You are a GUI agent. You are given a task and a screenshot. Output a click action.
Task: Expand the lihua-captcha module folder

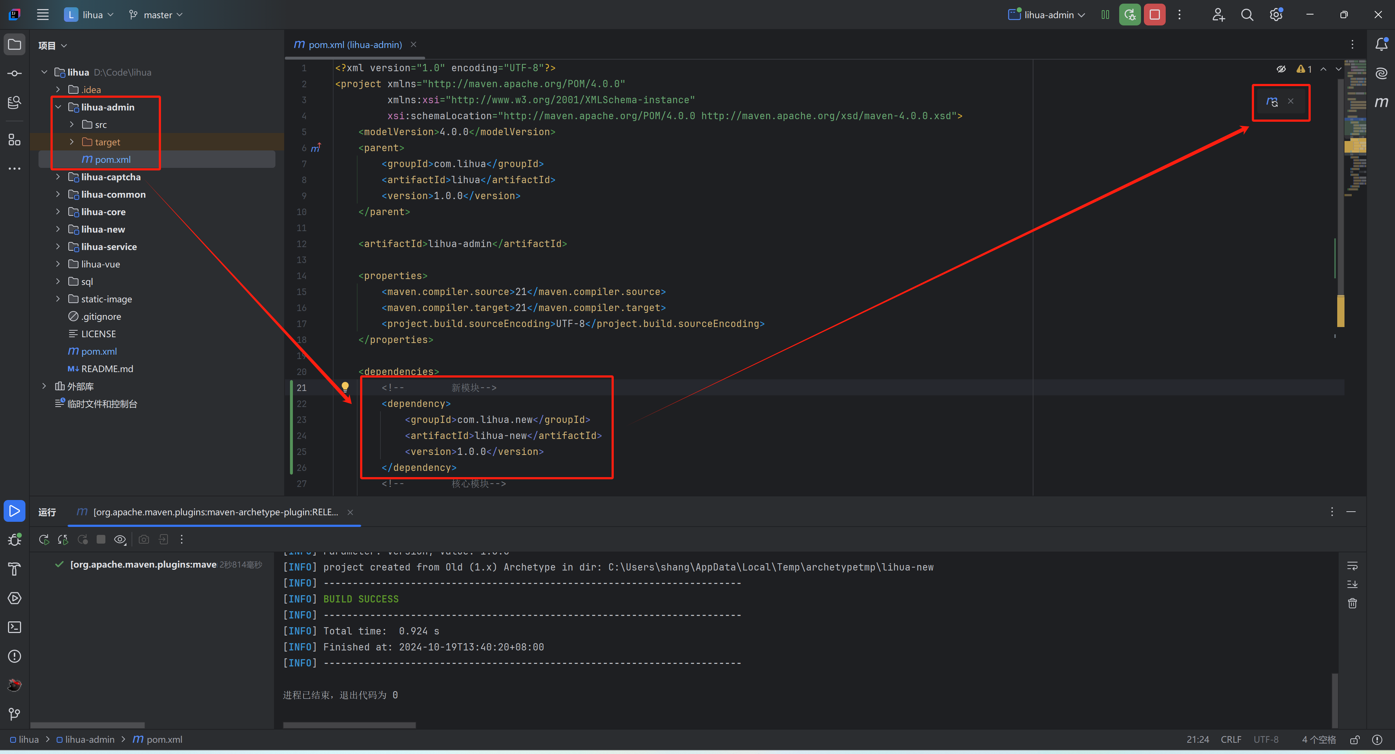58,177
